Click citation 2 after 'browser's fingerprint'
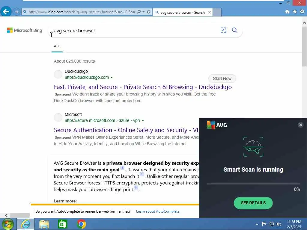Image resolution: width=307 pixels, height=230 pixels. tap(136, 187)
